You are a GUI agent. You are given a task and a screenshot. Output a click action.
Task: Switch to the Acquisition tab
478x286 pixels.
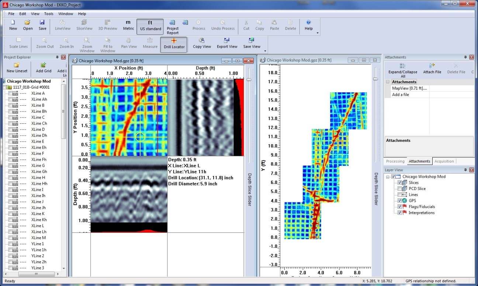coord(444,161)
